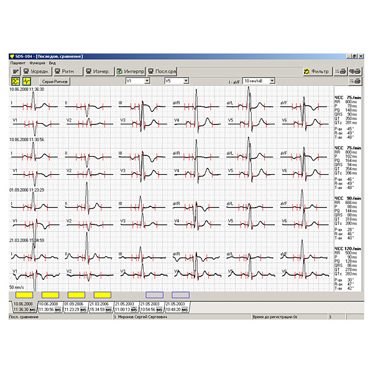Click the first yellow ECG waveform icon
The image size is (373, 373).
(x=15, y=81)
